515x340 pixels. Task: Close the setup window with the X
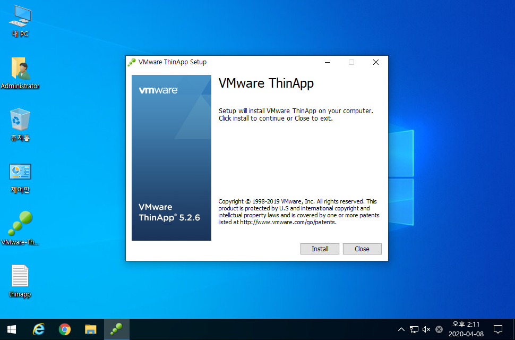[x=376, y=62]
